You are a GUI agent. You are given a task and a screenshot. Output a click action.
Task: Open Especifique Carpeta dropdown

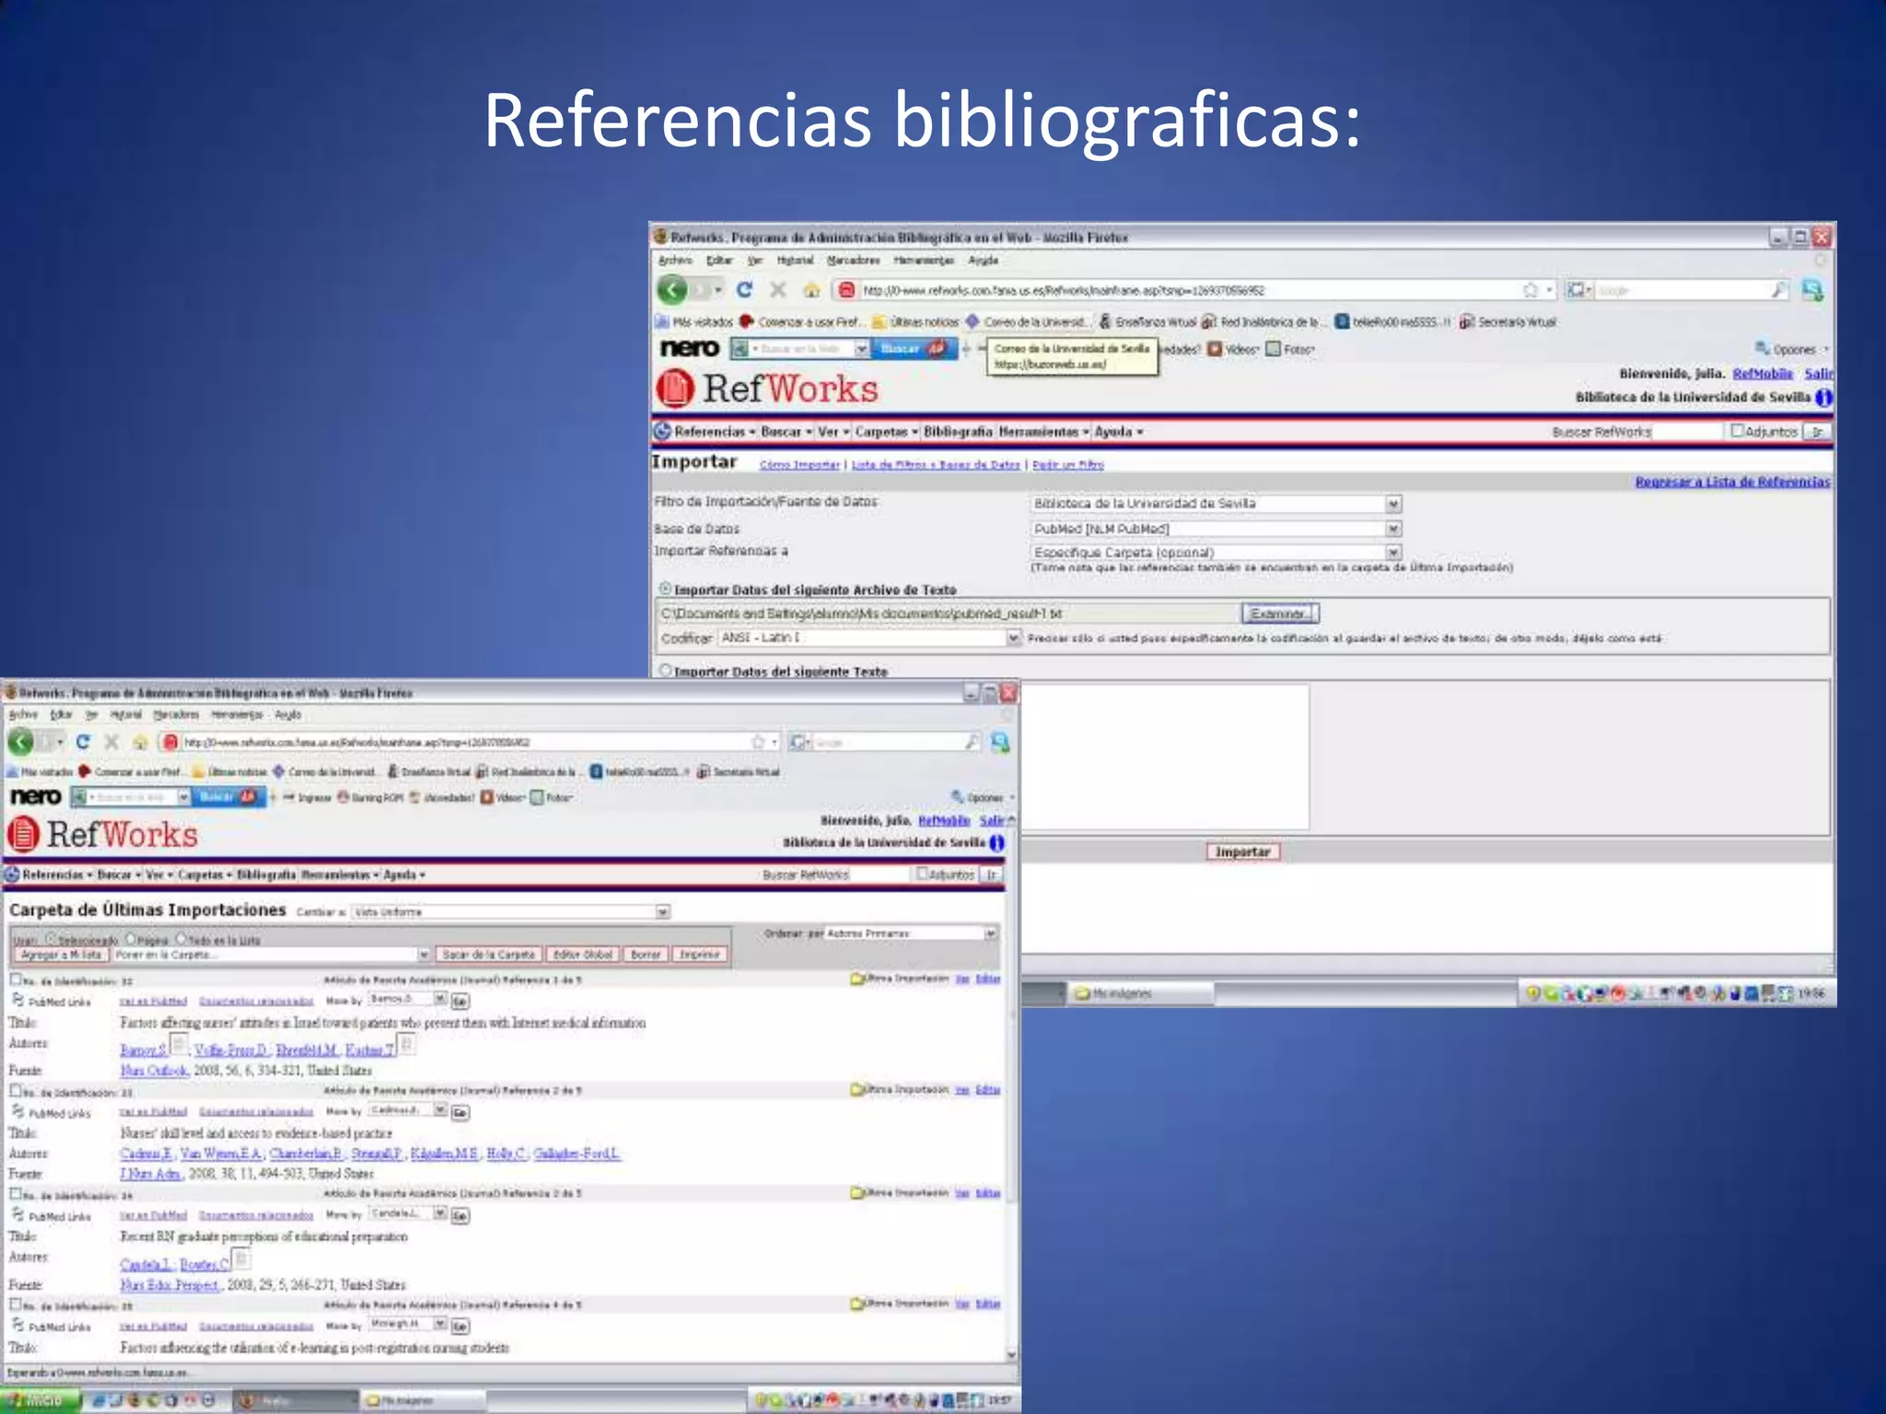coord(1216,552)
